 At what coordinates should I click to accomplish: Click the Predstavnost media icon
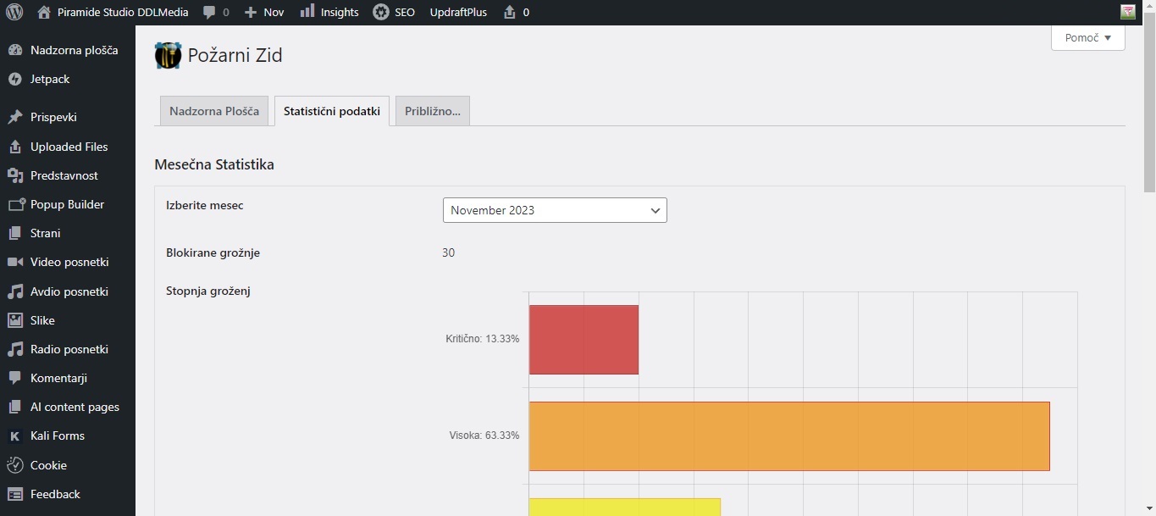(14, 175)
